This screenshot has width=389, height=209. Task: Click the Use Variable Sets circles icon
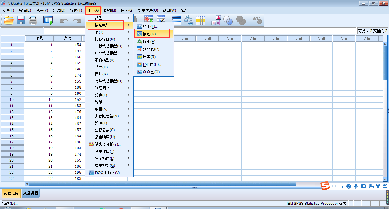pyautogui.click(x=228, y=20)
